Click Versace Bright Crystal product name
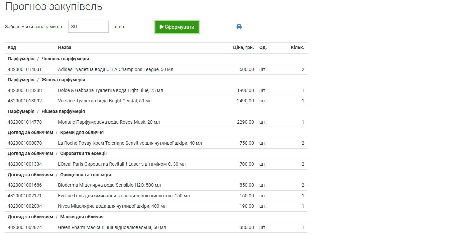 click(x=105, y=101)
